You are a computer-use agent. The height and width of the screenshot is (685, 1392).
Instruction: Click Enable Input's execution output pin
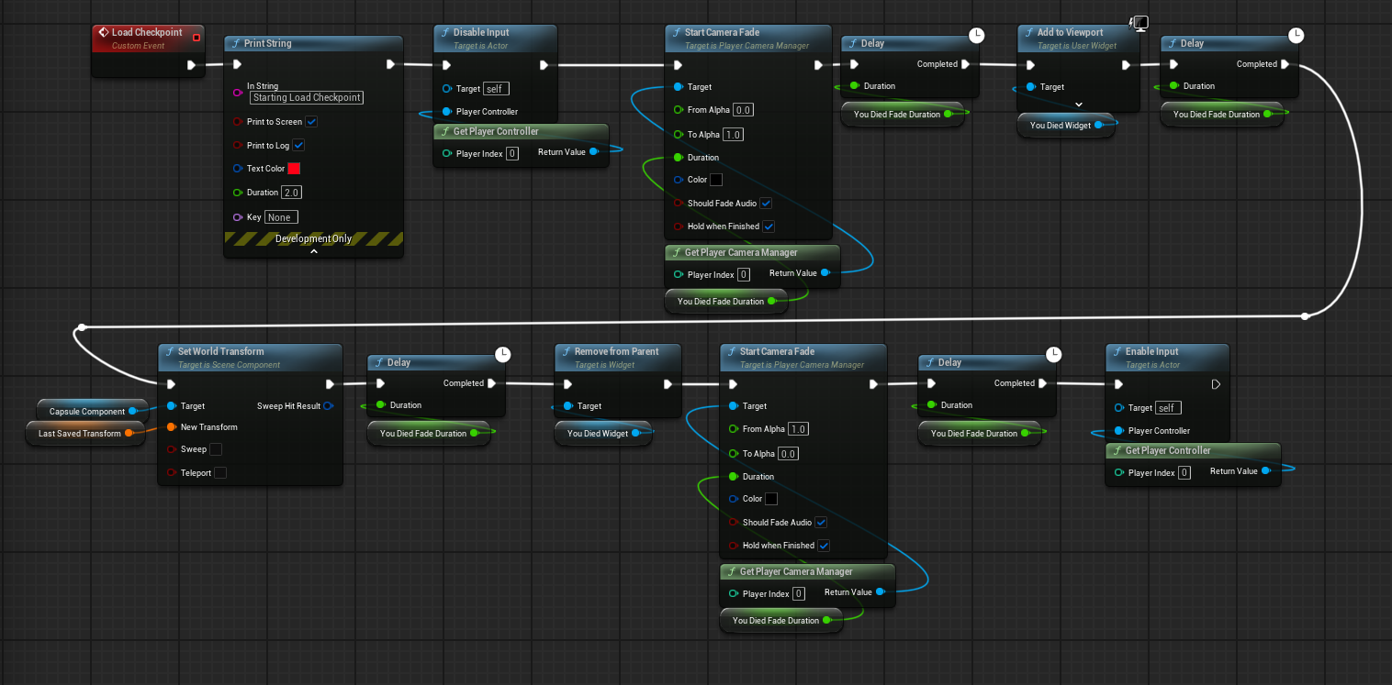pos(1216,384)
